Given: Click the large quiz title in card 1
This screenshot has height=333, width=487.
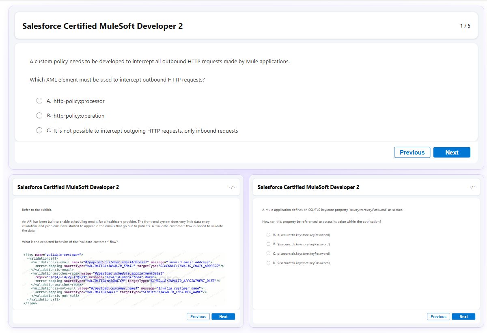Looking at the screenshot, I should coord(102,26).
